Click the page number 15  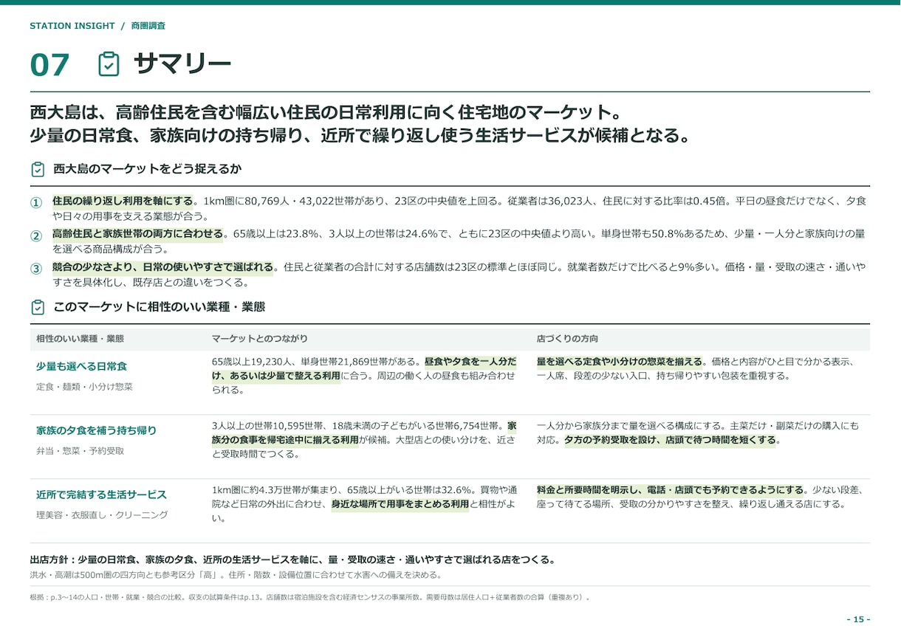858,619
